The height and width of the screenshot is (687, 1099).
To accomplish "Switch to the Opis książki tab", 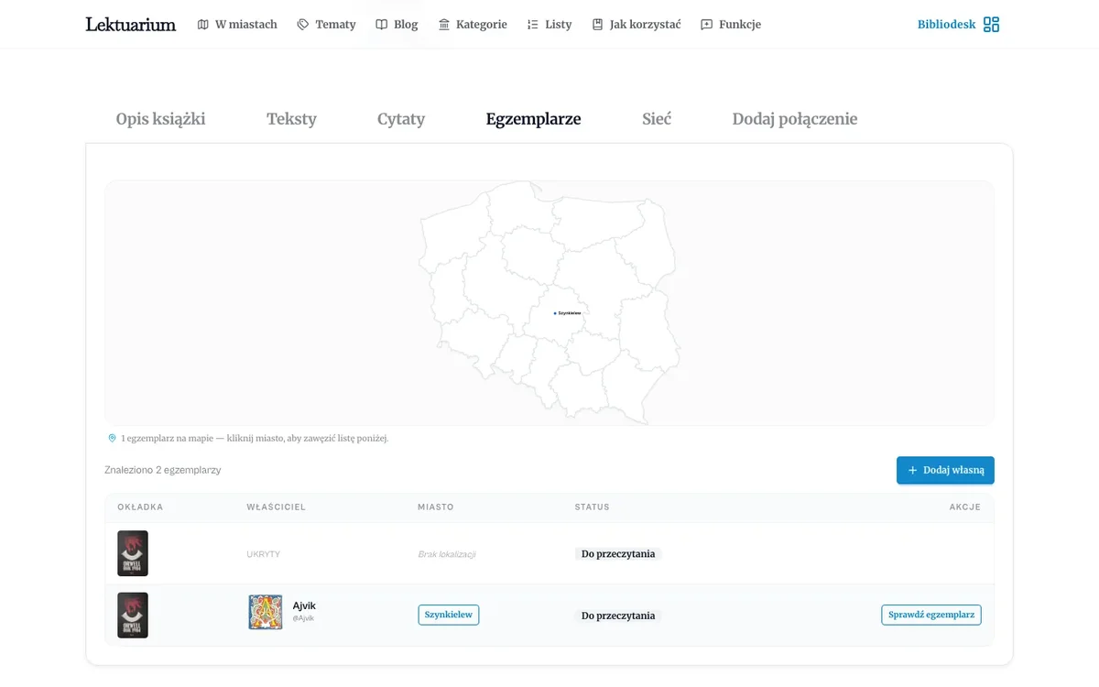I will [160, 119].
